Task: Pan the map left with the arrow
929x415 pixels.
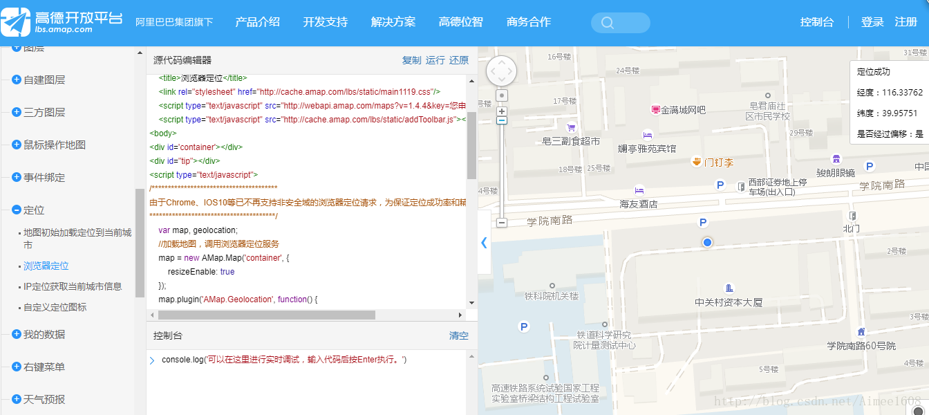Action: pos(491,71)
